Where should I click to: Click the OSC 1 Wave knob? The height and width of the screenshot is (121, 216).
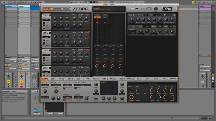click(55, 18)
